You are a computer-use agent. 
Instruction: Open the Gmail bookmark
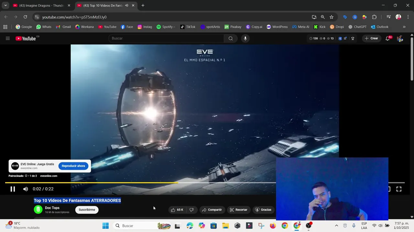click(63, 27)
